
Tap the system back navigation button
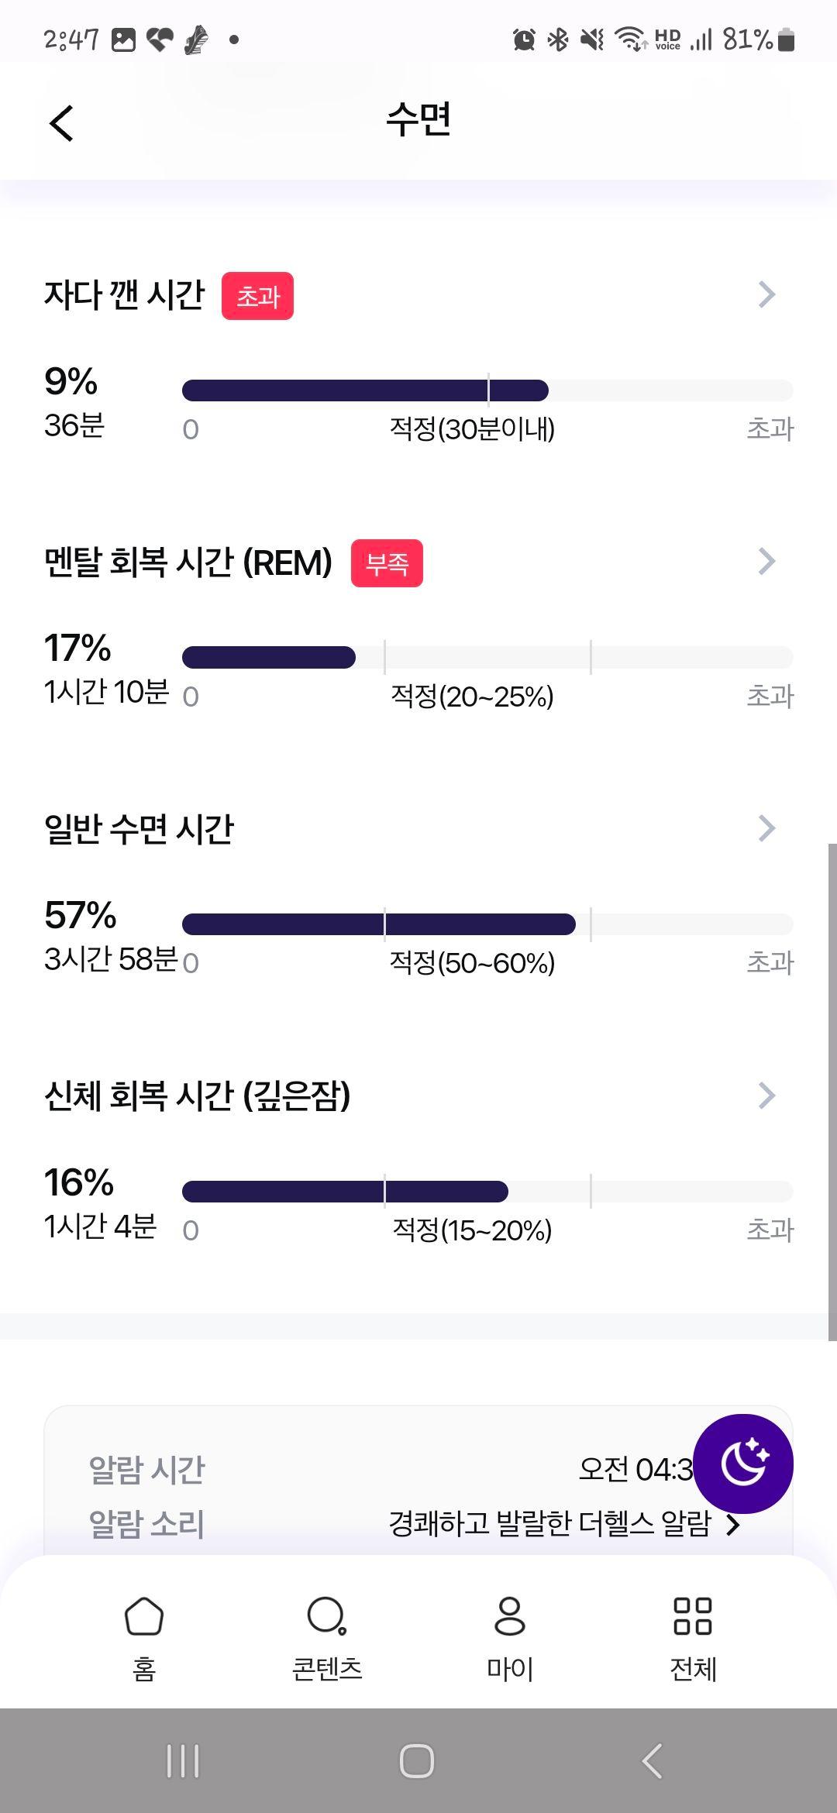click(653, 1761)
